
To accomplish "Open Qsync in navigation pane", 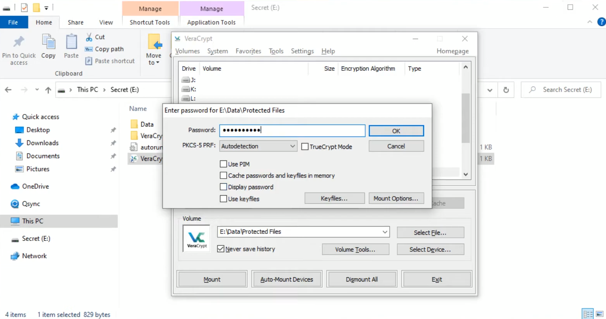I will pos(31,204).
